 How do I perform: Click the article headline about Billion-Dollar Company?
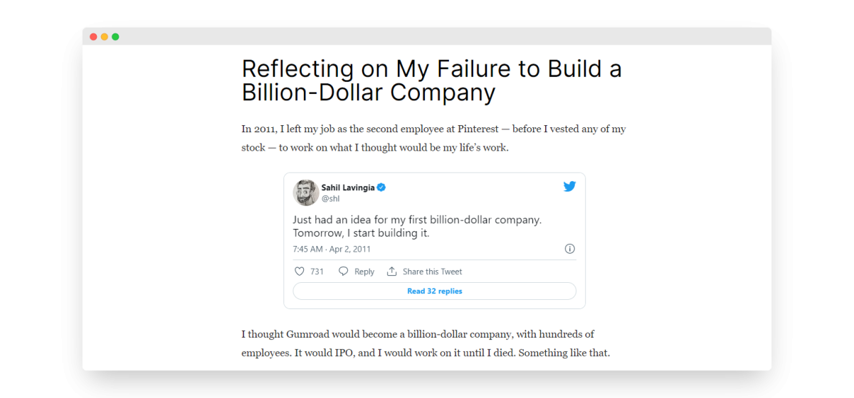click(x=431, y=80)
